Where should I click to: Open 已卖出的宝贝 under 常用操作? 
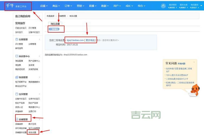click(21, 28)
